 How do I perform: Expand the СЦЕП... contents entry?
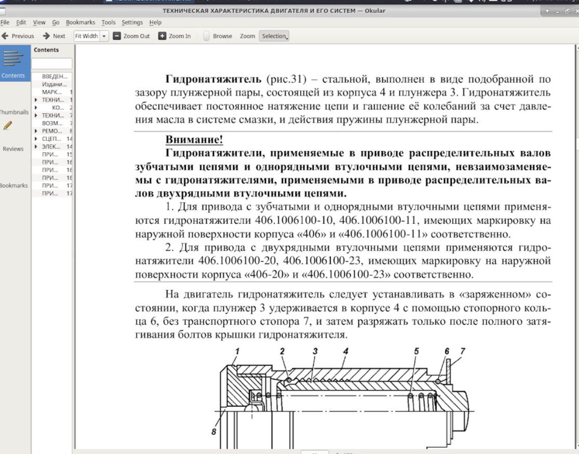pyautogui.click(x=36, y=139)
